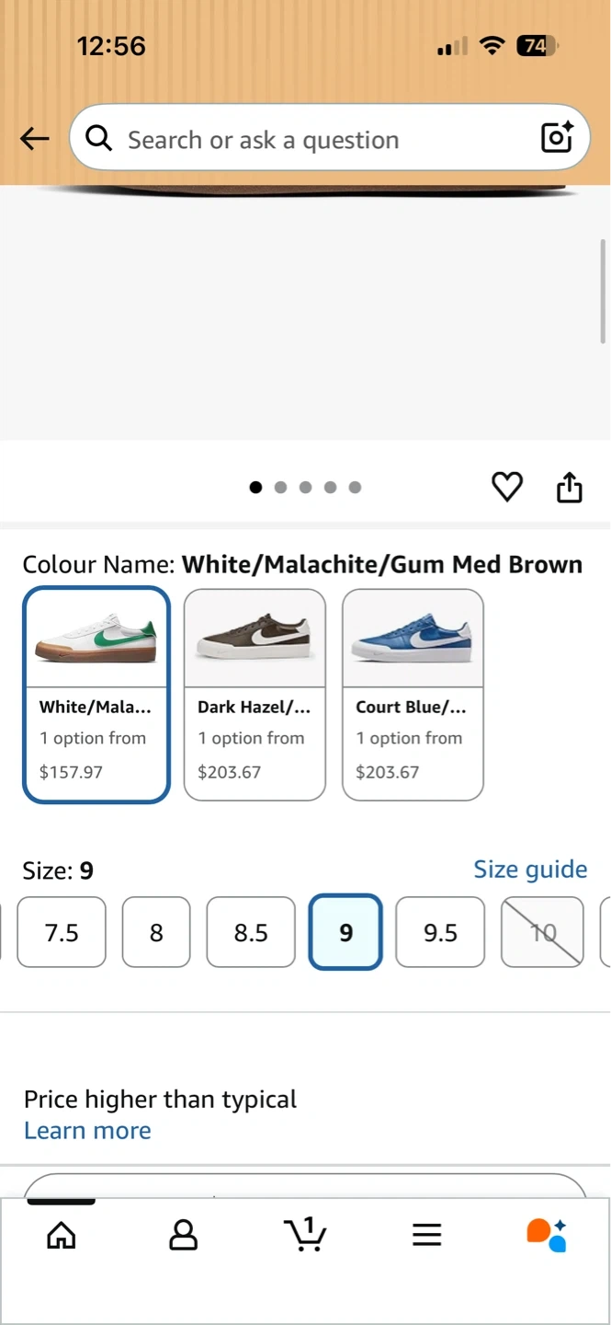Choose the Court Blue colour option
Screen dimensions: 611x1325
coord(413,695)
